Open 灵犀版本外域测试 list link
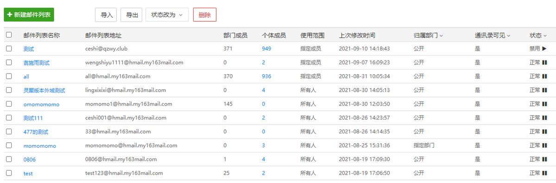Screen dimensions: 556x183 tap(44, 90)
